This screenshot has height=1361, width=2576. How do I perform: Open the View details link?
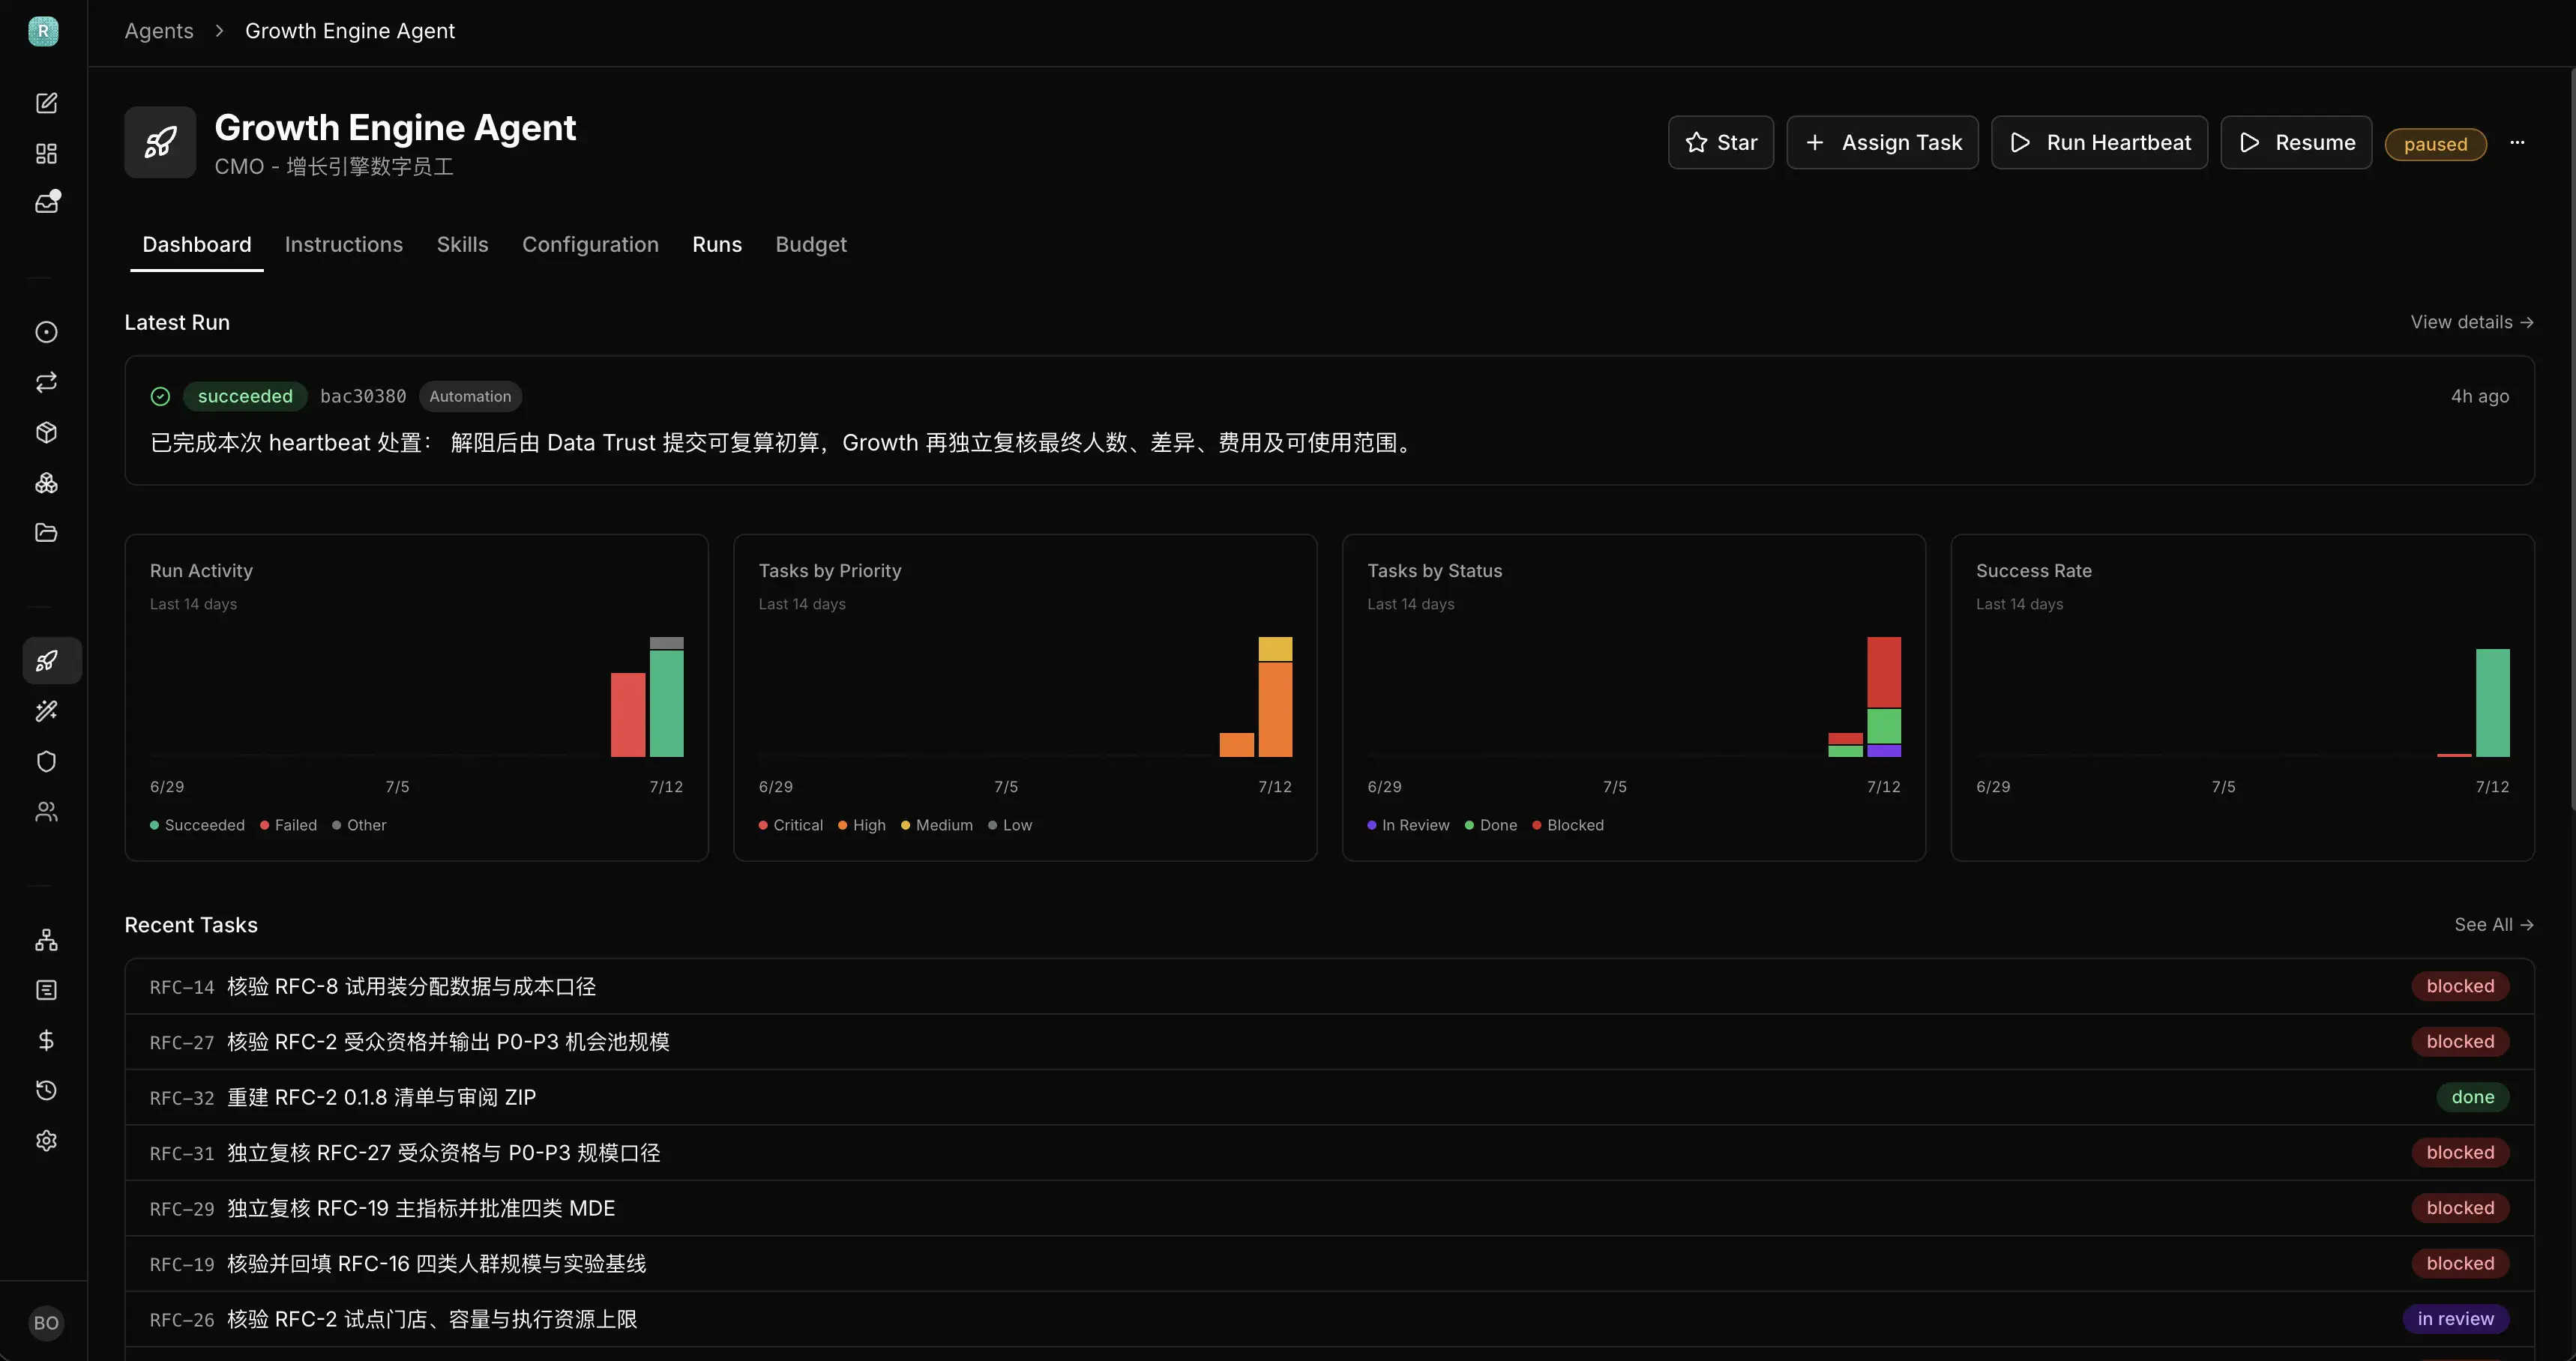click(2471, 322)
